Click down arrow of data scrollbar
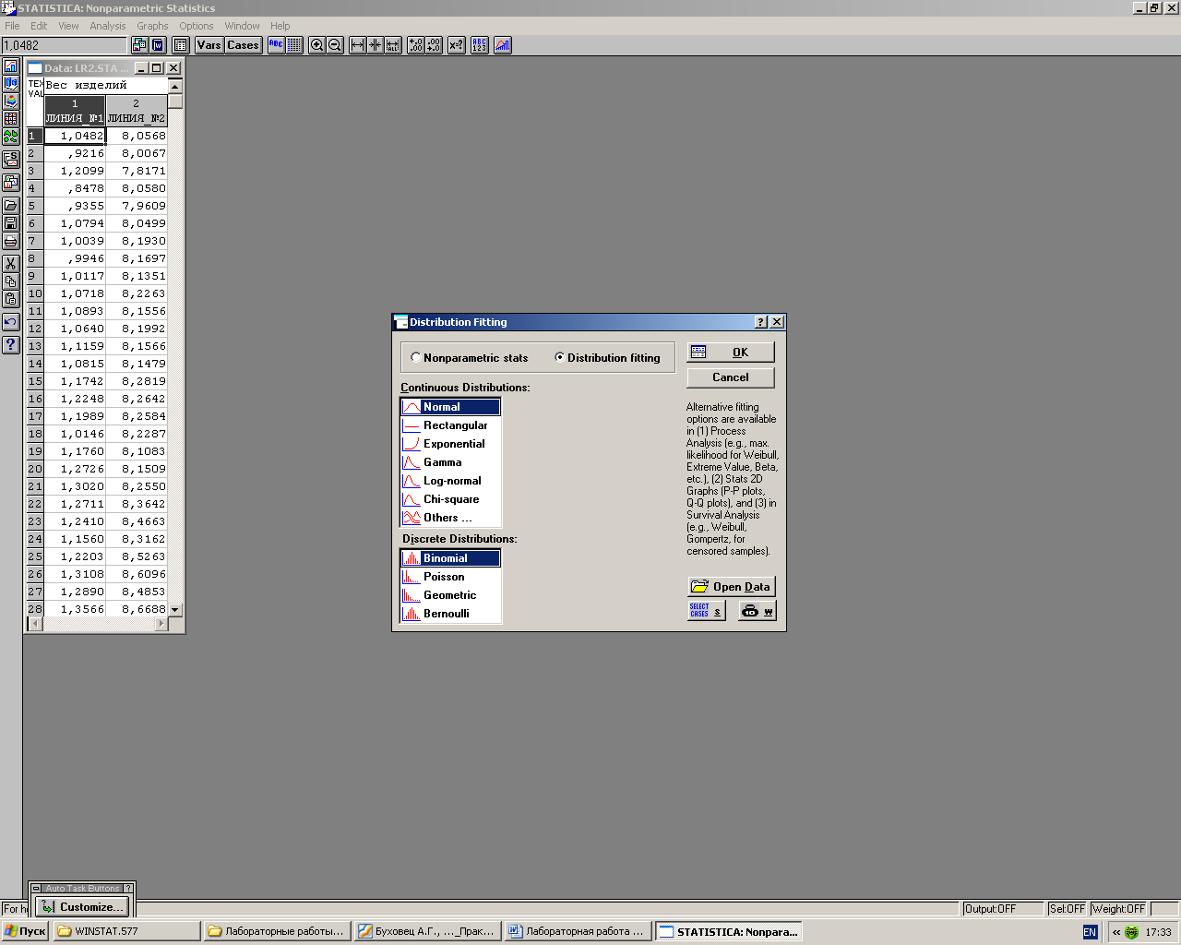This screenshot has width=1181, height=945. click(175, 610)
